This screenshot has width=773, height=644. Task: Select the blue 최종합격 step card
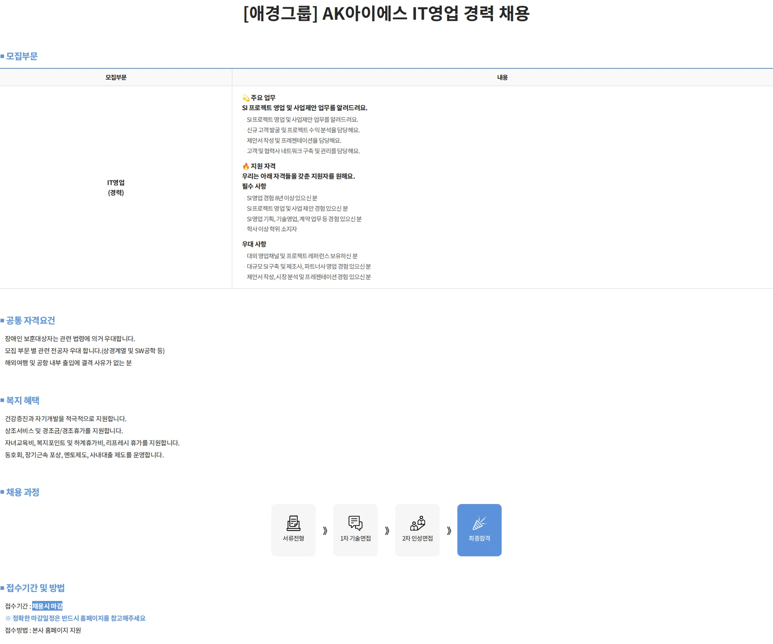[479, 530]
